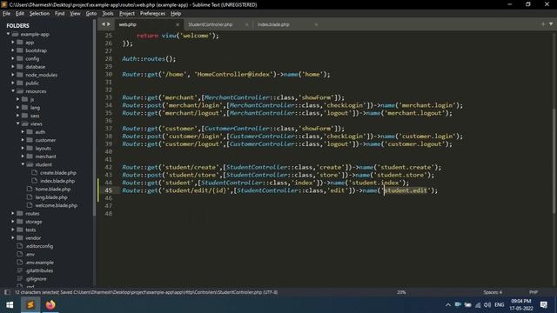
Task: Close the web.php tab
Action: point(178,24)
